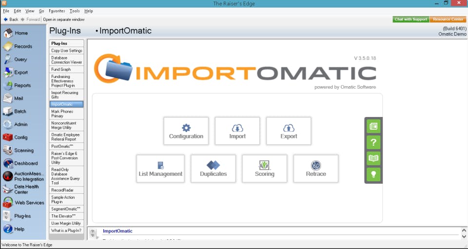The height and width of the screenshot is (249, 468).
Task: Select What is a Plug-In? entry
Action: point(67,230)
